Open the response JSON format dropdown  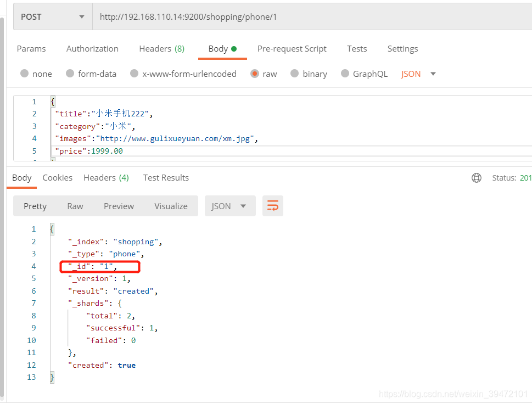tap(230, 206)
